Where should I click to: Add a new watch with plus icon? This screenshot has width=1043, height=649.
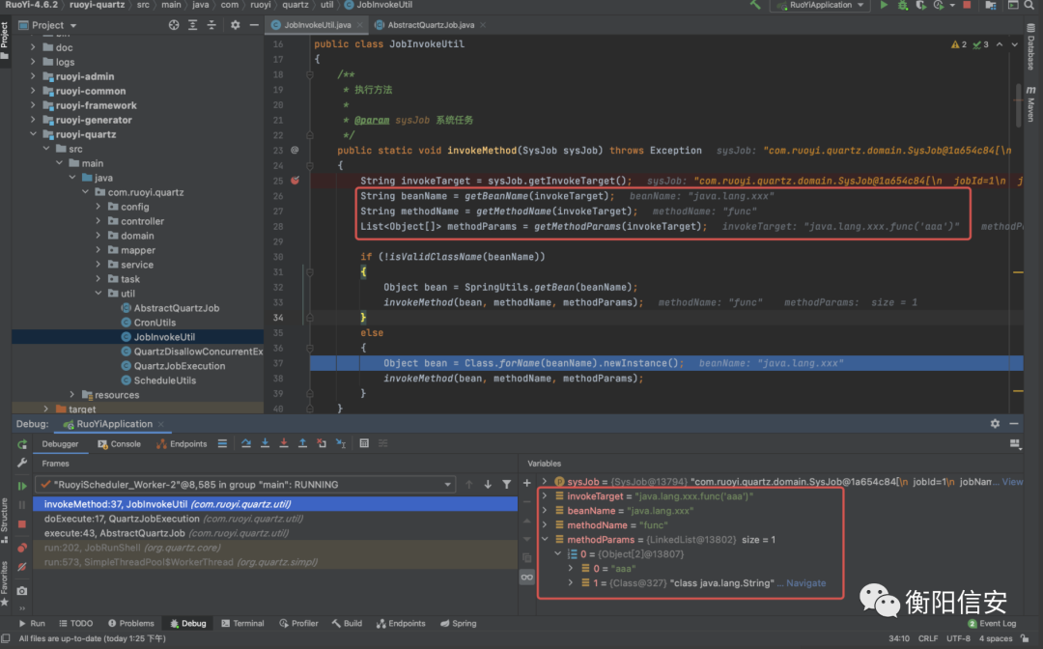[x=527, y=484]
